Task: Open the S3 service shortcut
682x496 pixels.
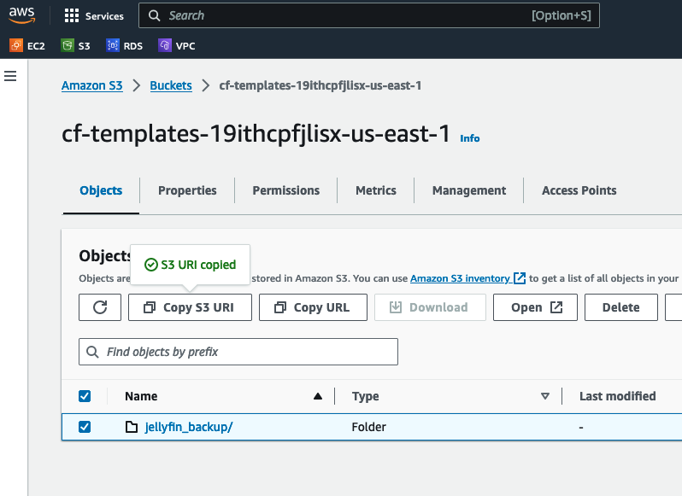Action: coord(75,45)
